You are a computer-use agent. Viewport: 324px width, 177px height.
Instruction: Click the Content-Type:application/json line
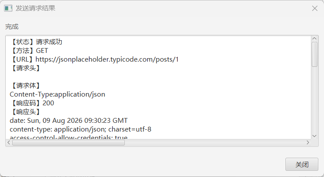click(x=57, y=94)
